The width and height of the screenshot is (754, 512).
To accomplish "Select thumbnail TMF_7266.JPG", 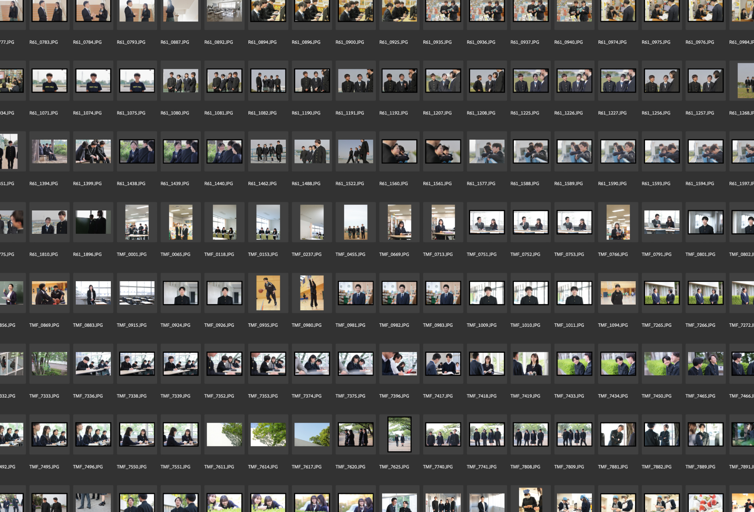I will pos(705,293).
